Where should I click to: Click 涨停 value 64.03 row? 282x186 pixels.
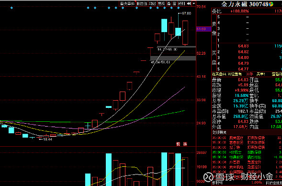230,122
